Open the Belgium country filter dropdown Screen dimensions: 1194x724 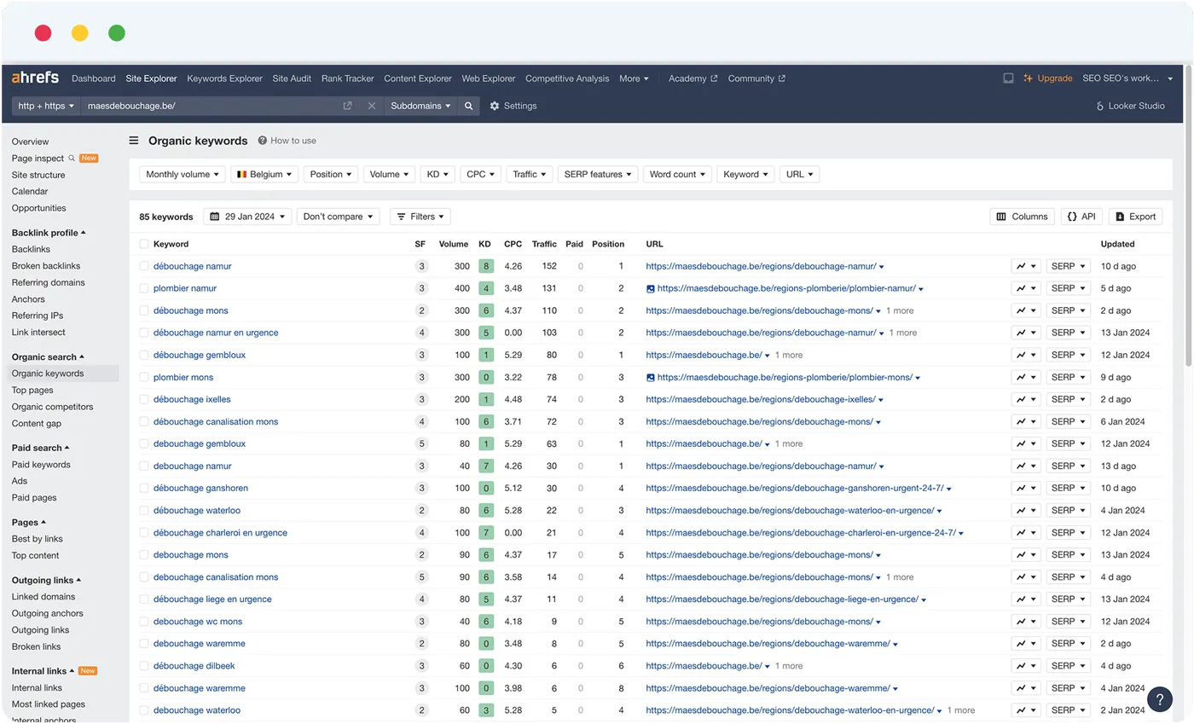point(264,174)
